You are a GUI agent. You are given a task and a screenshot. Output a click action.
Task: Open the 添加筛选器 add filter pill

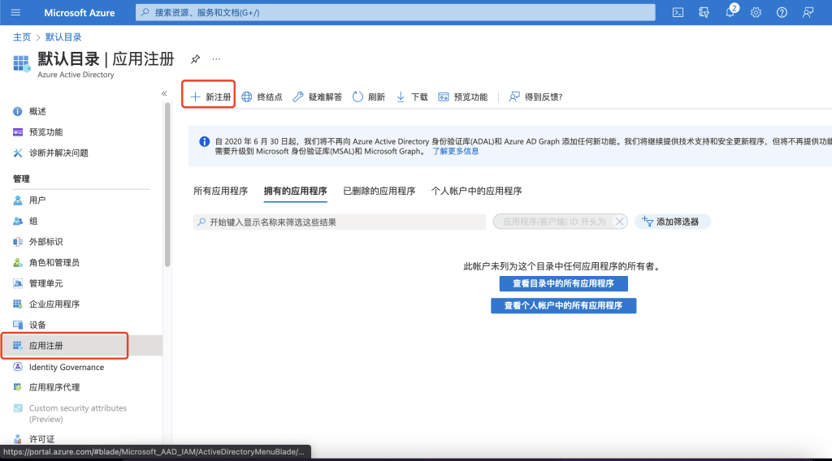tap(670, 222)
